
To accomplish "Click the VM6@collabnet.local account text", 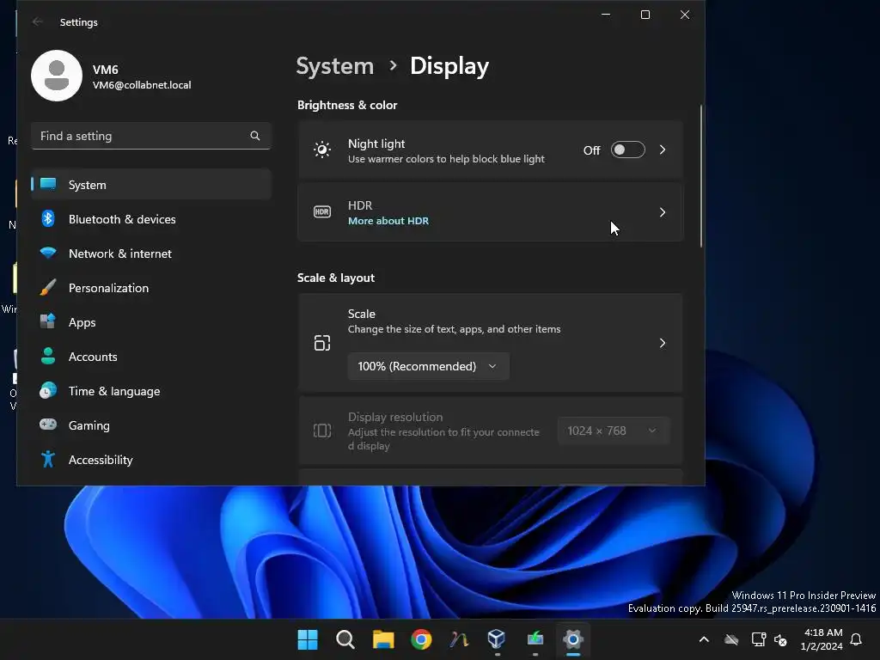I will 142,85.
